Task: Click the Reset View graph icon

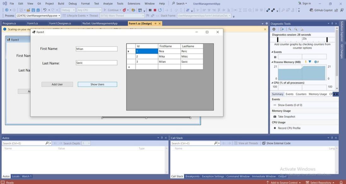Action: click(x=302, y=29)
